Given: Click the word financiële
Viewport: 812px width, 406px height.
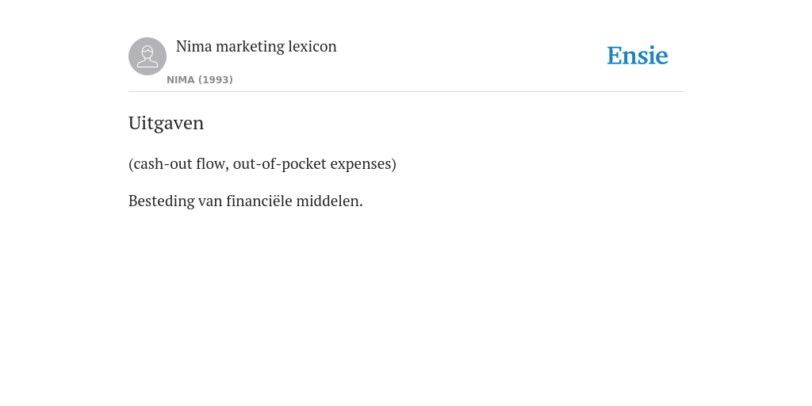Looking at the screenshot, I should 259,201.
